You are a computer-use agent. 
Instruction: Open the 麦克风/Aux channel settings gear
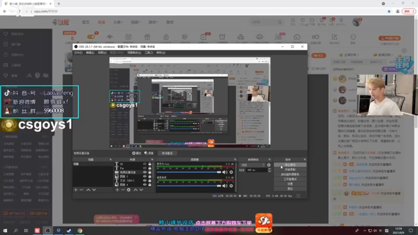coord(231,172)
